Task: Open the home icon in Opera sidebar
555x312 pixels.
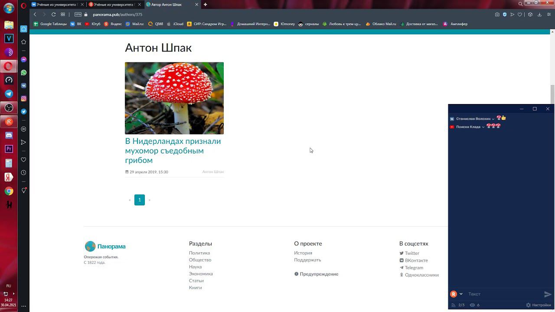Action: coord(24,29)
